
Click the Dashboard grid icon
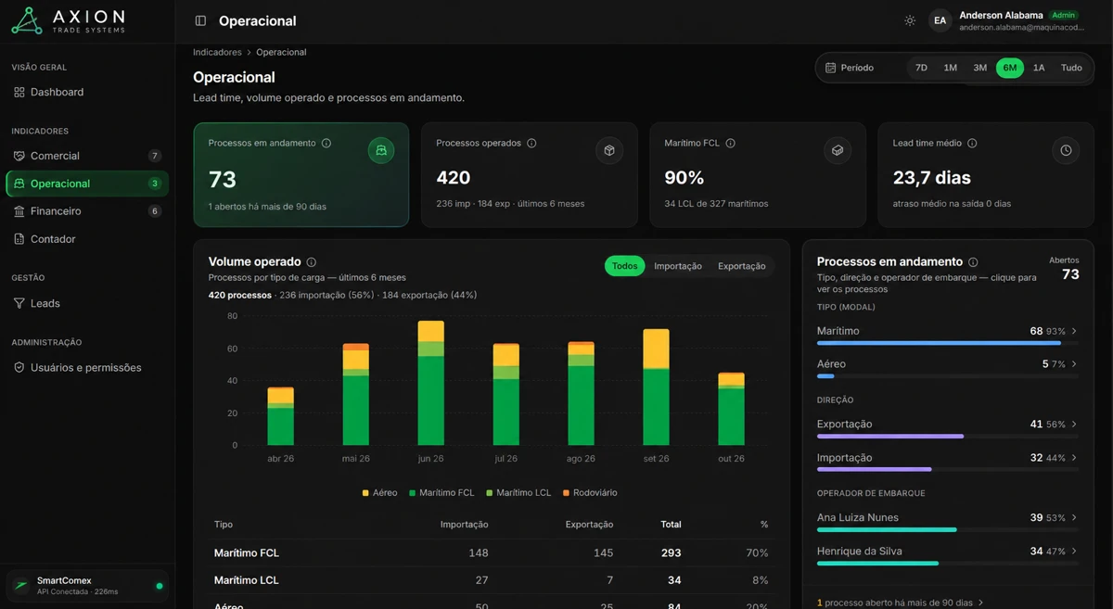click(x=19, y=92)
